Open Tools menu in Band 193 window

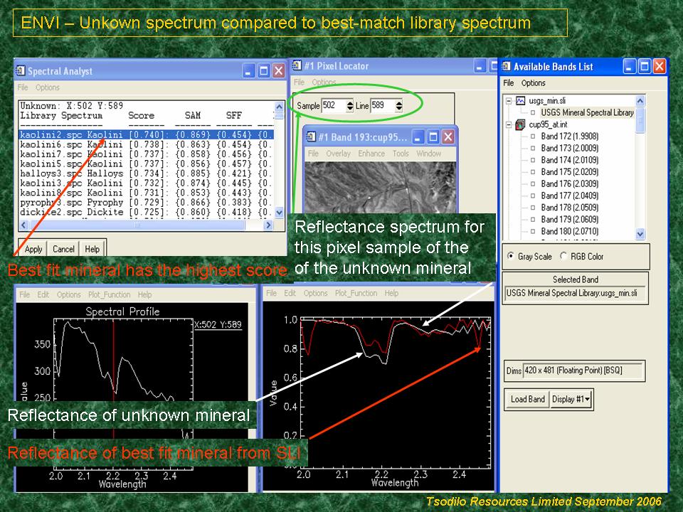401,154
